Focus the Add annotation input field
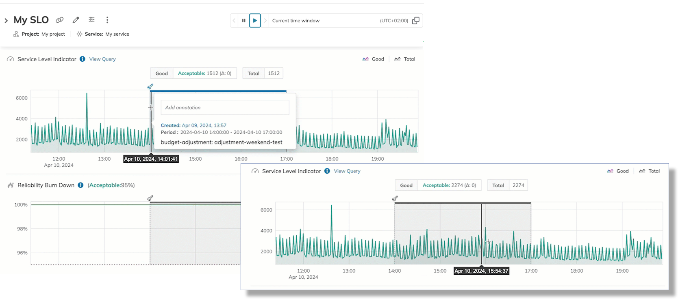The width and height of the screenshot is (678, 299). pyautogui.click(x=225, y=108)
